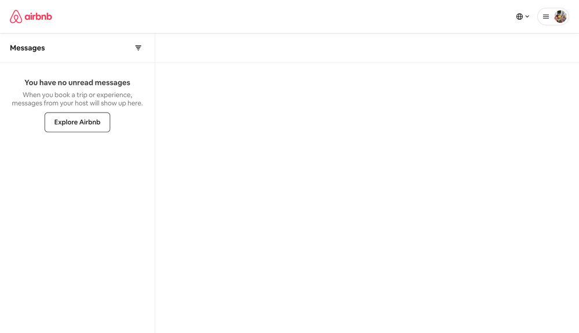Click the 'When you book a trip' text line
The height and width of the screenshot is (333, 579).
tap(77, 95)
